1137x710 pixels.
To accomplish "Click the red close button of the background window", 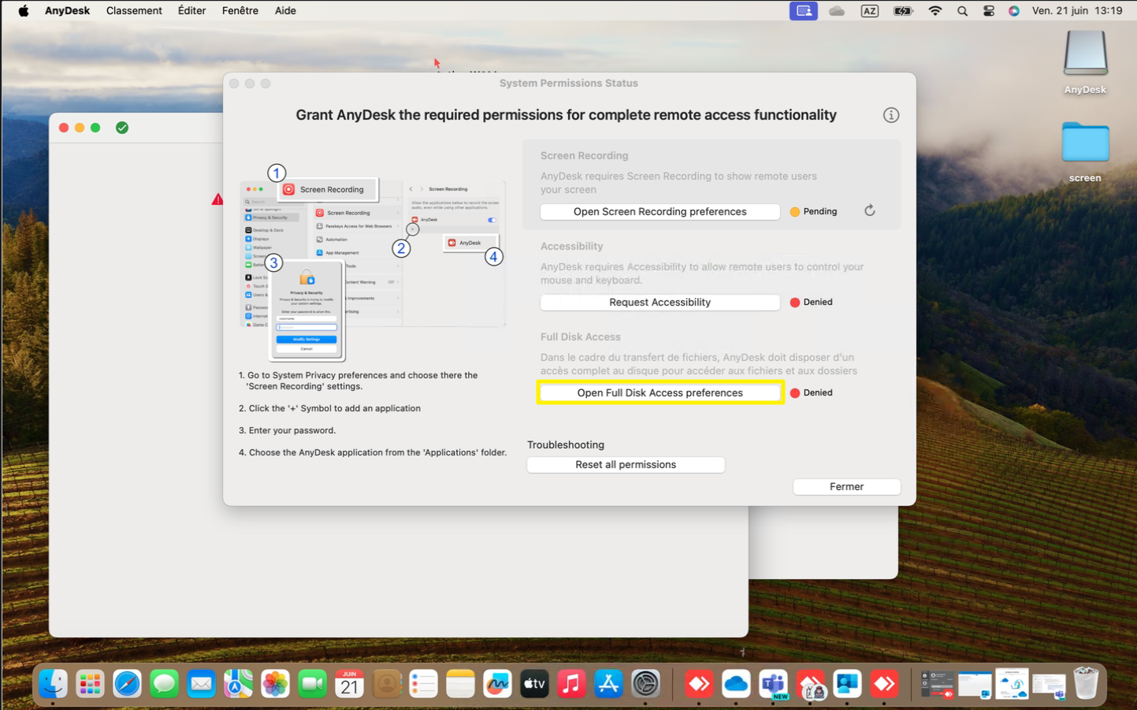I will [x=64, y=128].
